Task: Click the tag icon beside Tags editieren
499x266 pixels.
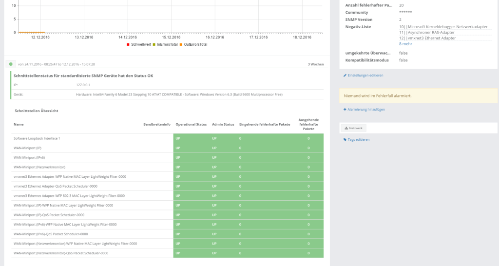Action: coord(345,140)
